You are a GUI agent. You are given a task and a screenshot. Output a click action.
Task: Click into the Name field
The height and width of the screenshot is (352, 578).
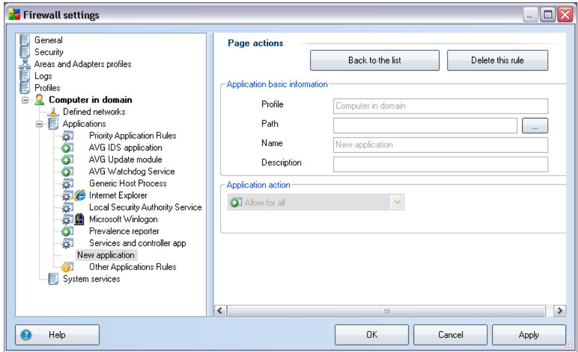[x=440, y=145]
